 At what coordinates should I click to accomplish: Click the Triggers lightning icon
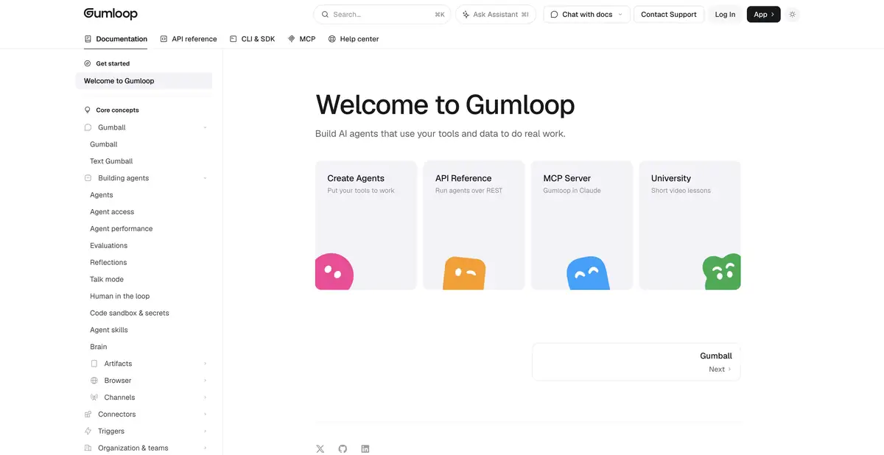[x=88, y=431]
